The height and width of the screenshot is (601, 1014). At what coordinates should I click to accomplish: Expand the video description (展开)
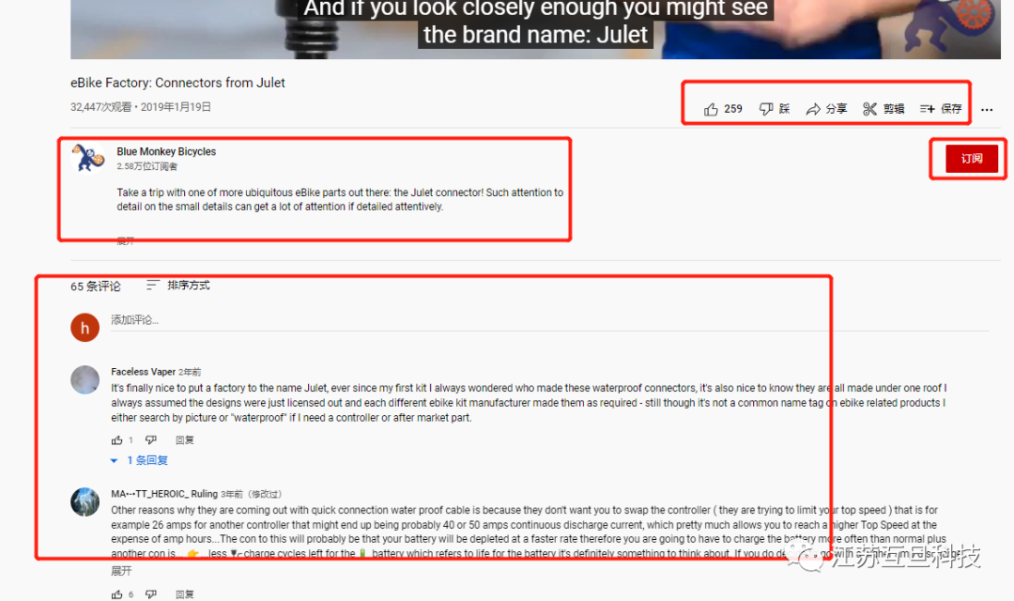126,241
